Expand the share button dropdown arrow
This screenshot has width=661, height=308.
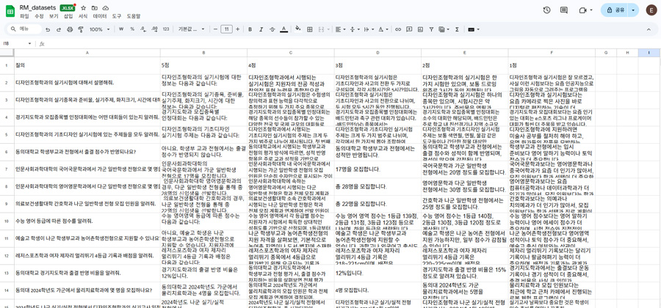pyautogui.click(x=633, y=10)
